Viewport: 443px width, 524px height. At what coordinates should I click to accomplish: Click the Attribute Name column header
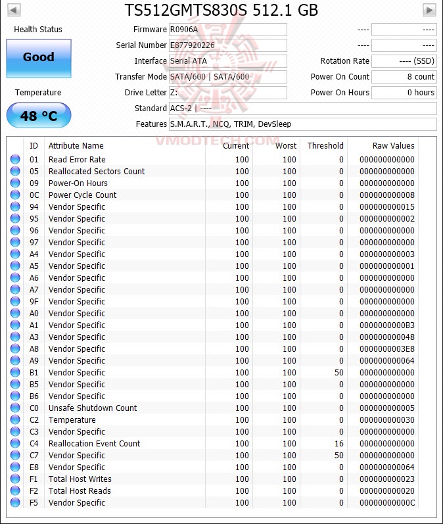[x=76, y=146]
